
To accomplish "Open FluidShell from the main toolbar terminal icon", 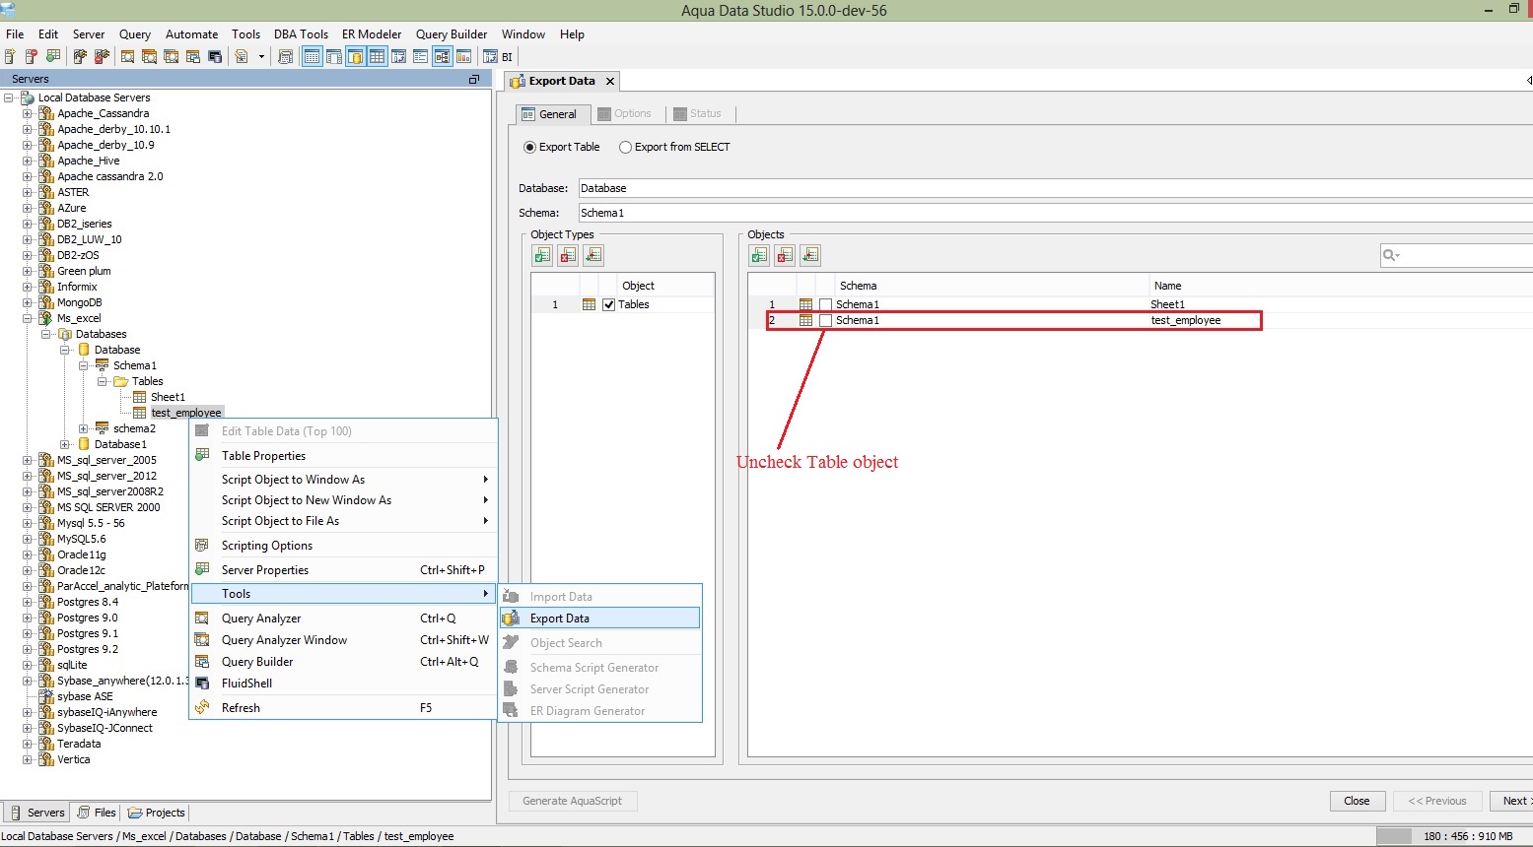I will point(215,56).
